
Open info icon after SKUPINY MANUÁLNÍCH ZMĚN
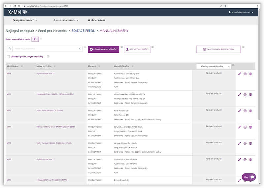[x=243, y=47]
